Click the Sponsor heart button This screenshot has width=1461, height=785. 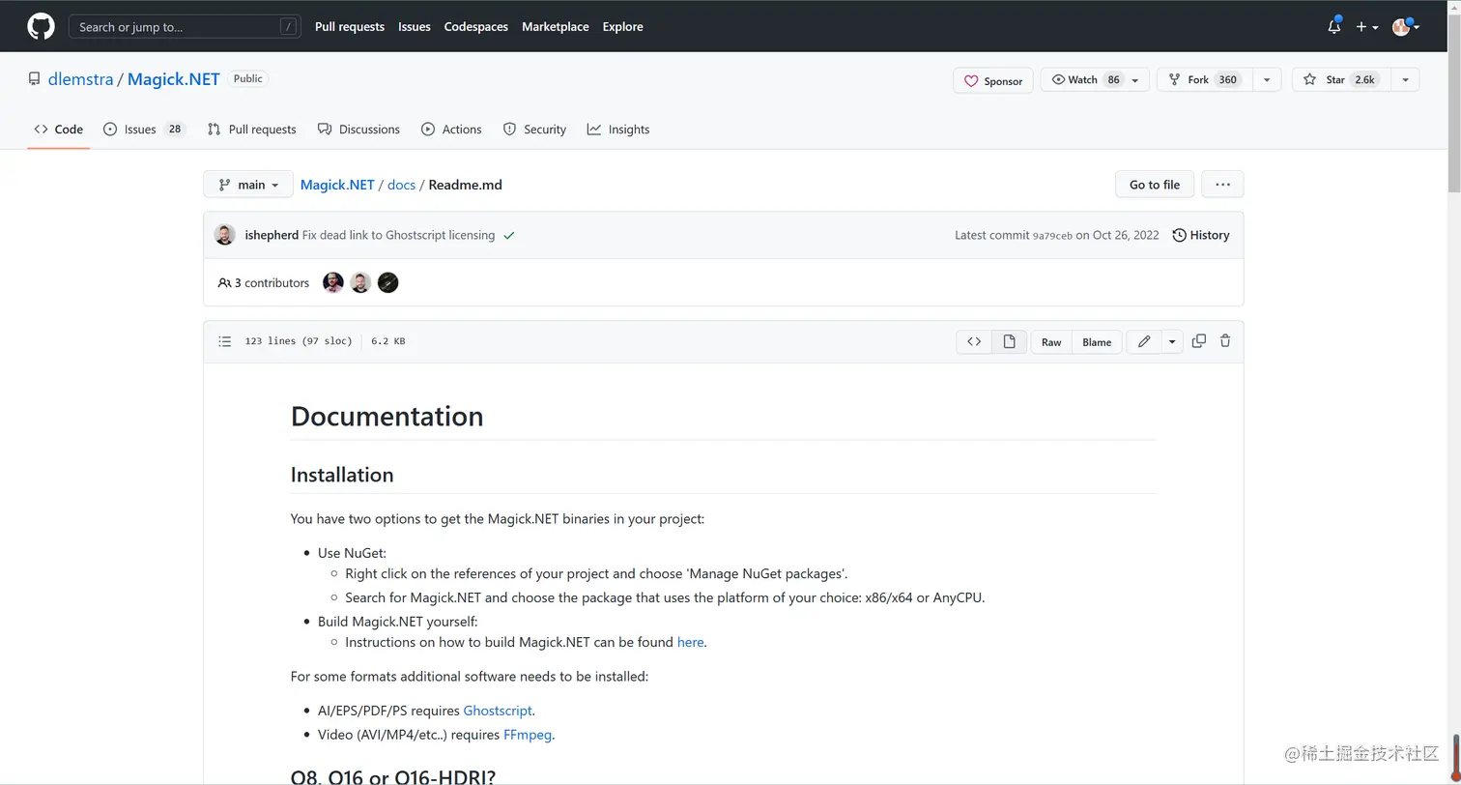coord(993,80)
